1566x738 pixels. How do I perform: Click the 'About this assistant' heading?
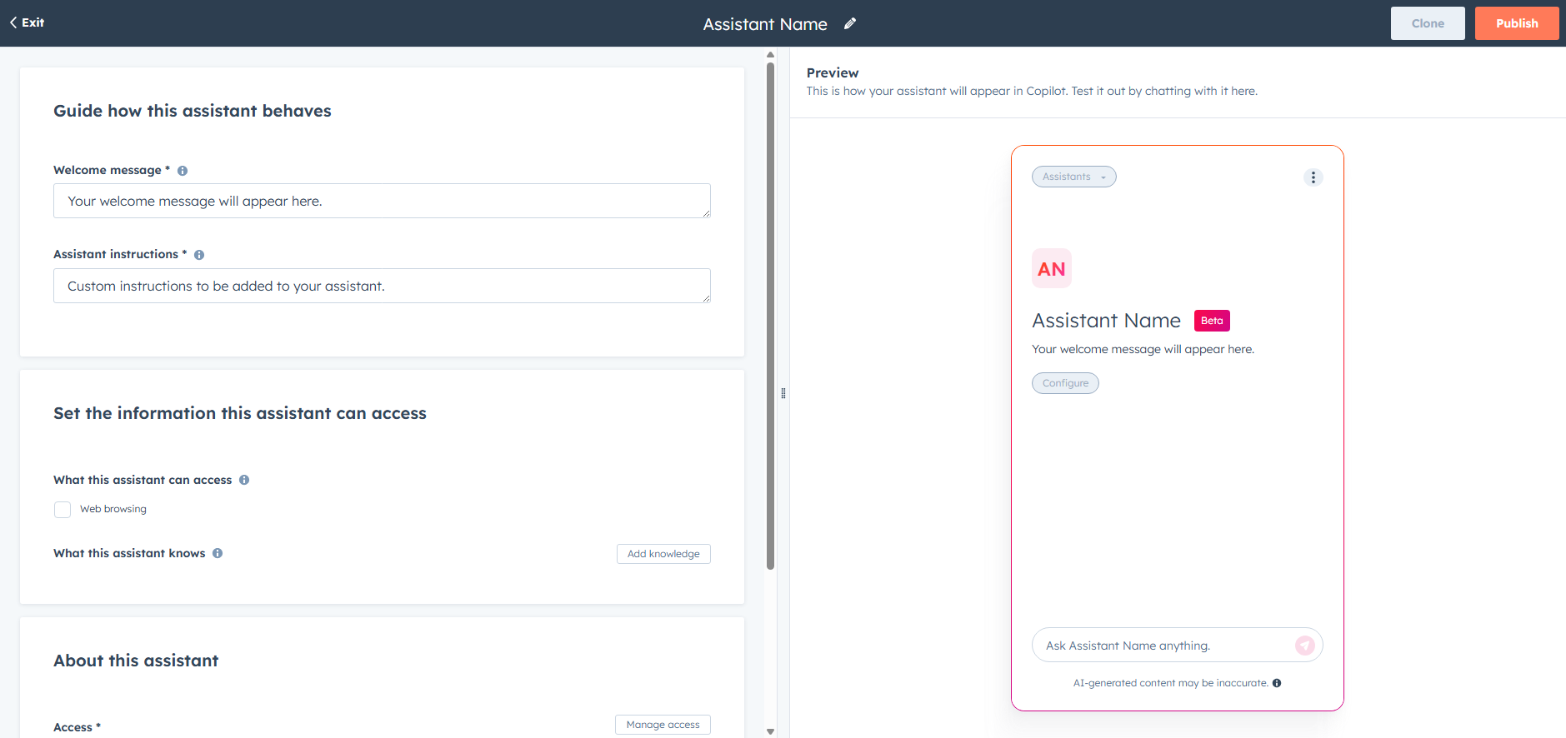click(x=136, y=661)
